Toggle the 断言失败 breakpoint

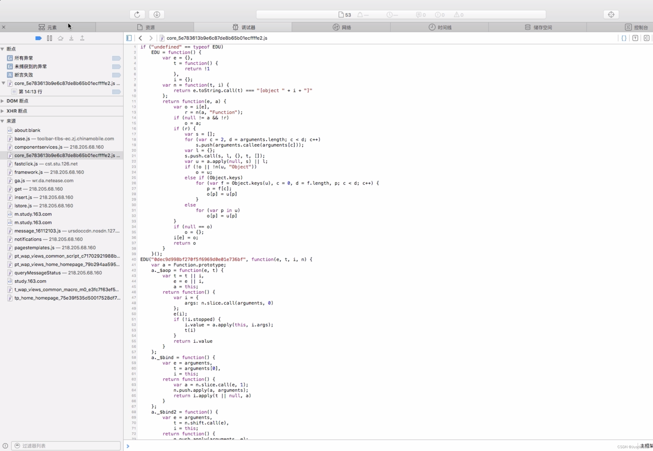tap(117, 75)
